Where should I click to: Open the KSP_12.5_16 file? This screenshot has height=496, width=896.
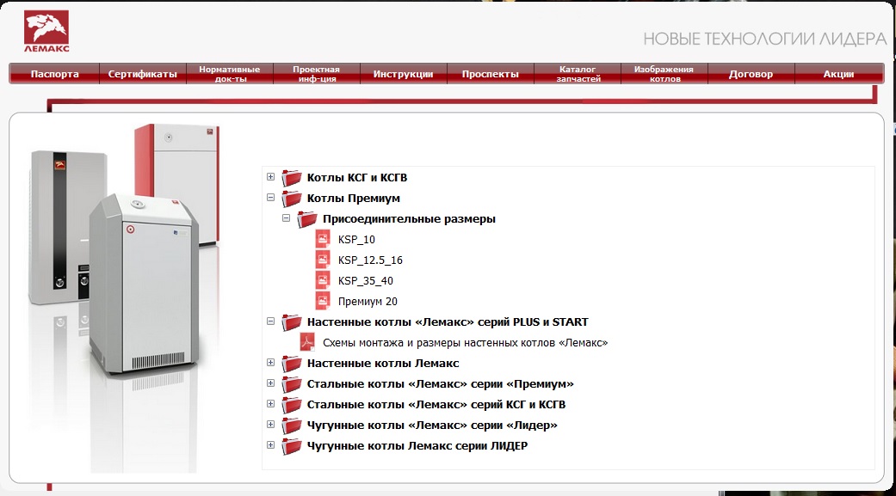tap(370, 260)
